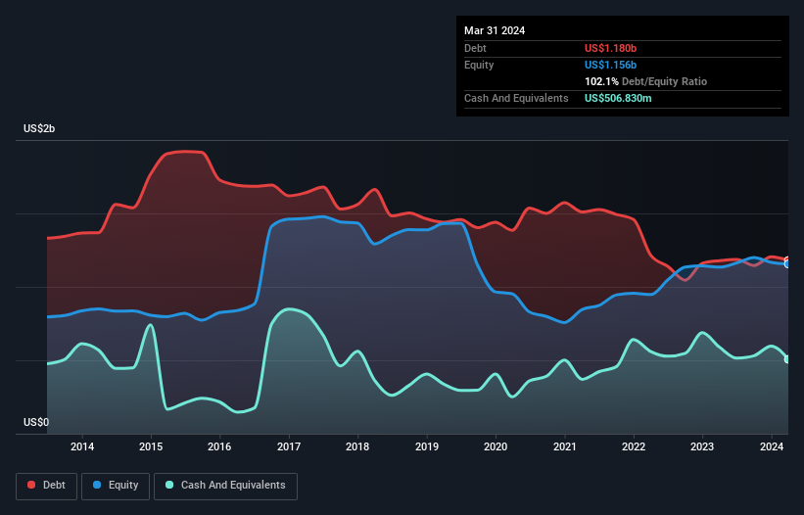Screen dimensions: 804x515
Task: Click the 2024 axis label
Action: tap(771, 446)
